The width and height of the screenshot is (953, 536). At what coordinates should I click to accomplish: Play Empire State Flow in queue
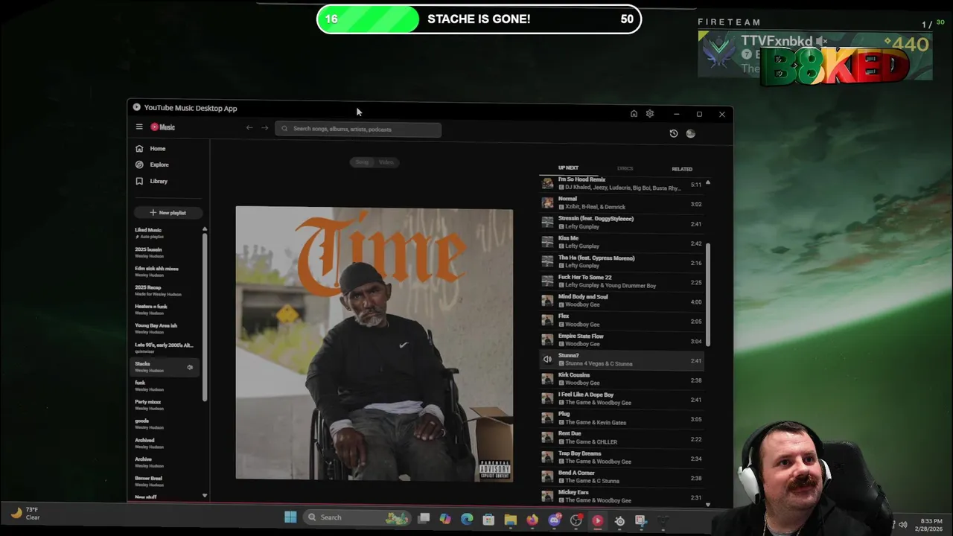(622, 340)
